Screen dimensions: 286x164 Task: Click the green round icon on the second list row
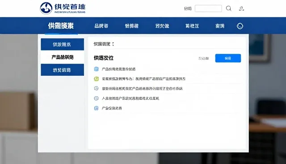click(x=97, y=79)
